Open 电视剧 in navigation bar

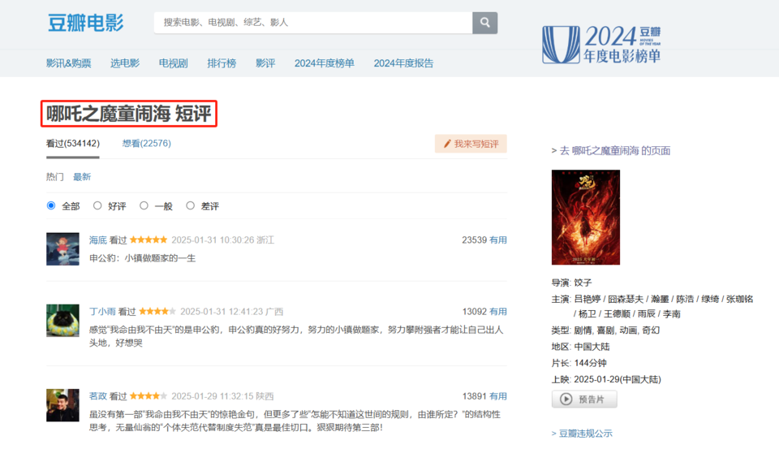pos(174,63)
